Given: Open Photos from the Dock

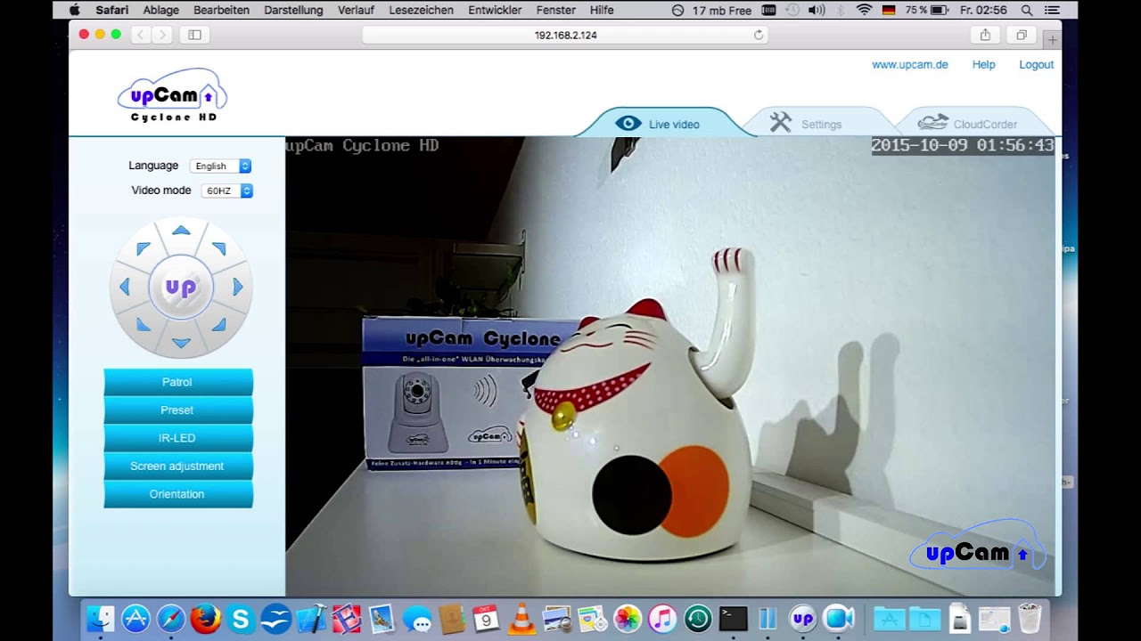Looking at the screenshot, I should coord(628,619).
